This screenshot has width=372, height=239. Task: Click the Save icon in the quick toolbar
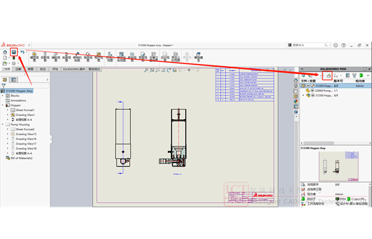point(14,52)
